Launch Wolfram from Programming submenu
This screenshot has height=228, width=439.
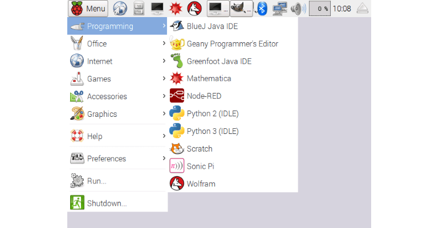tap(233, 184)
